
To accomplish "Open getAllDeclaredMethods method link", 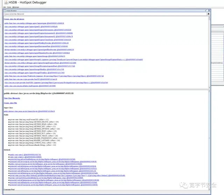I will click(68, 175).
